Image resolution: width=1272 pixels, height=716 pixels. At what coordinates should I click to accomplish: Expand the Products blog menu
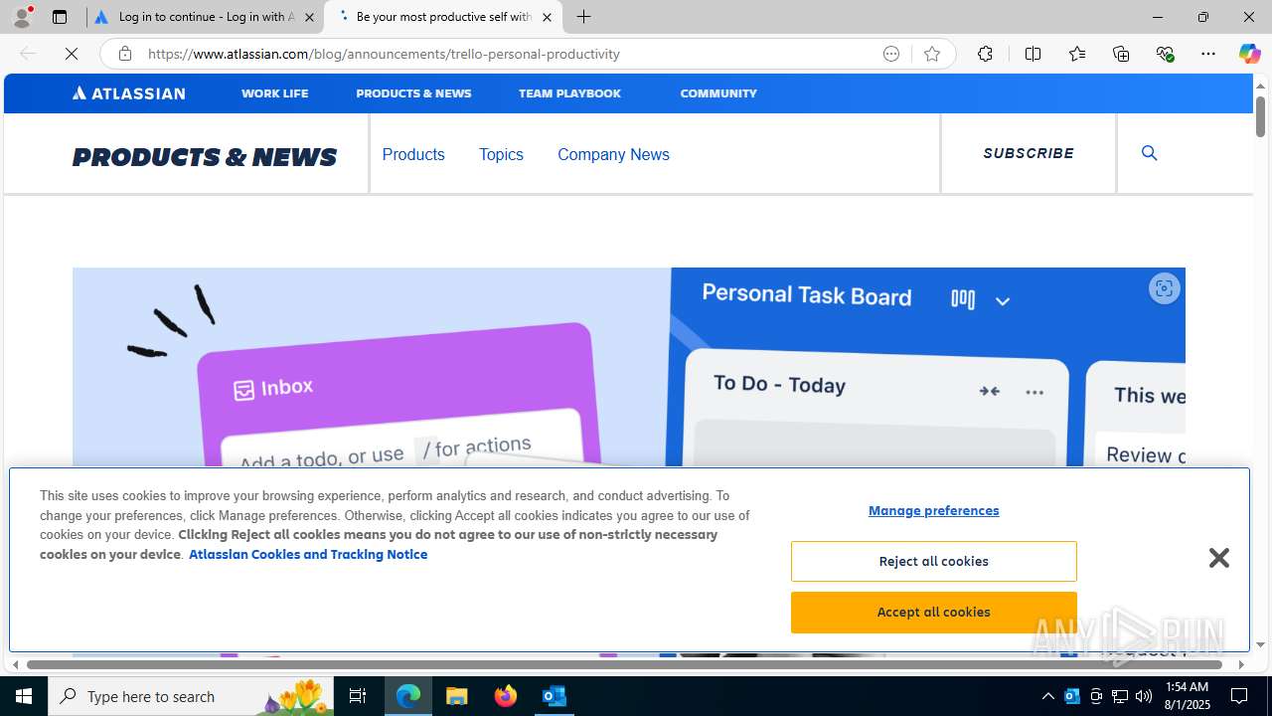click(413, 154)
